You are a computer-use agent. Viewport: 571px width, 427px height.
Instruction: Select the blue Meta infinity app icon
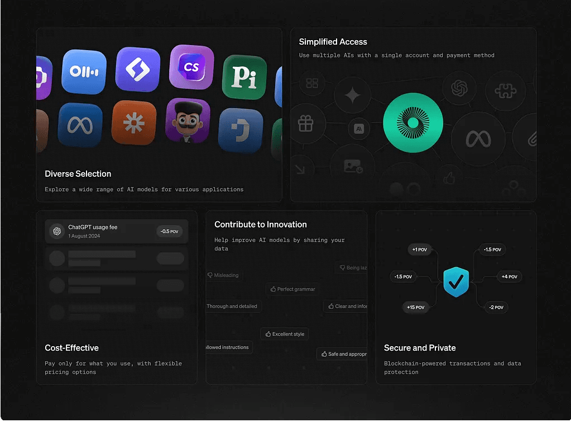coord(80,125)
